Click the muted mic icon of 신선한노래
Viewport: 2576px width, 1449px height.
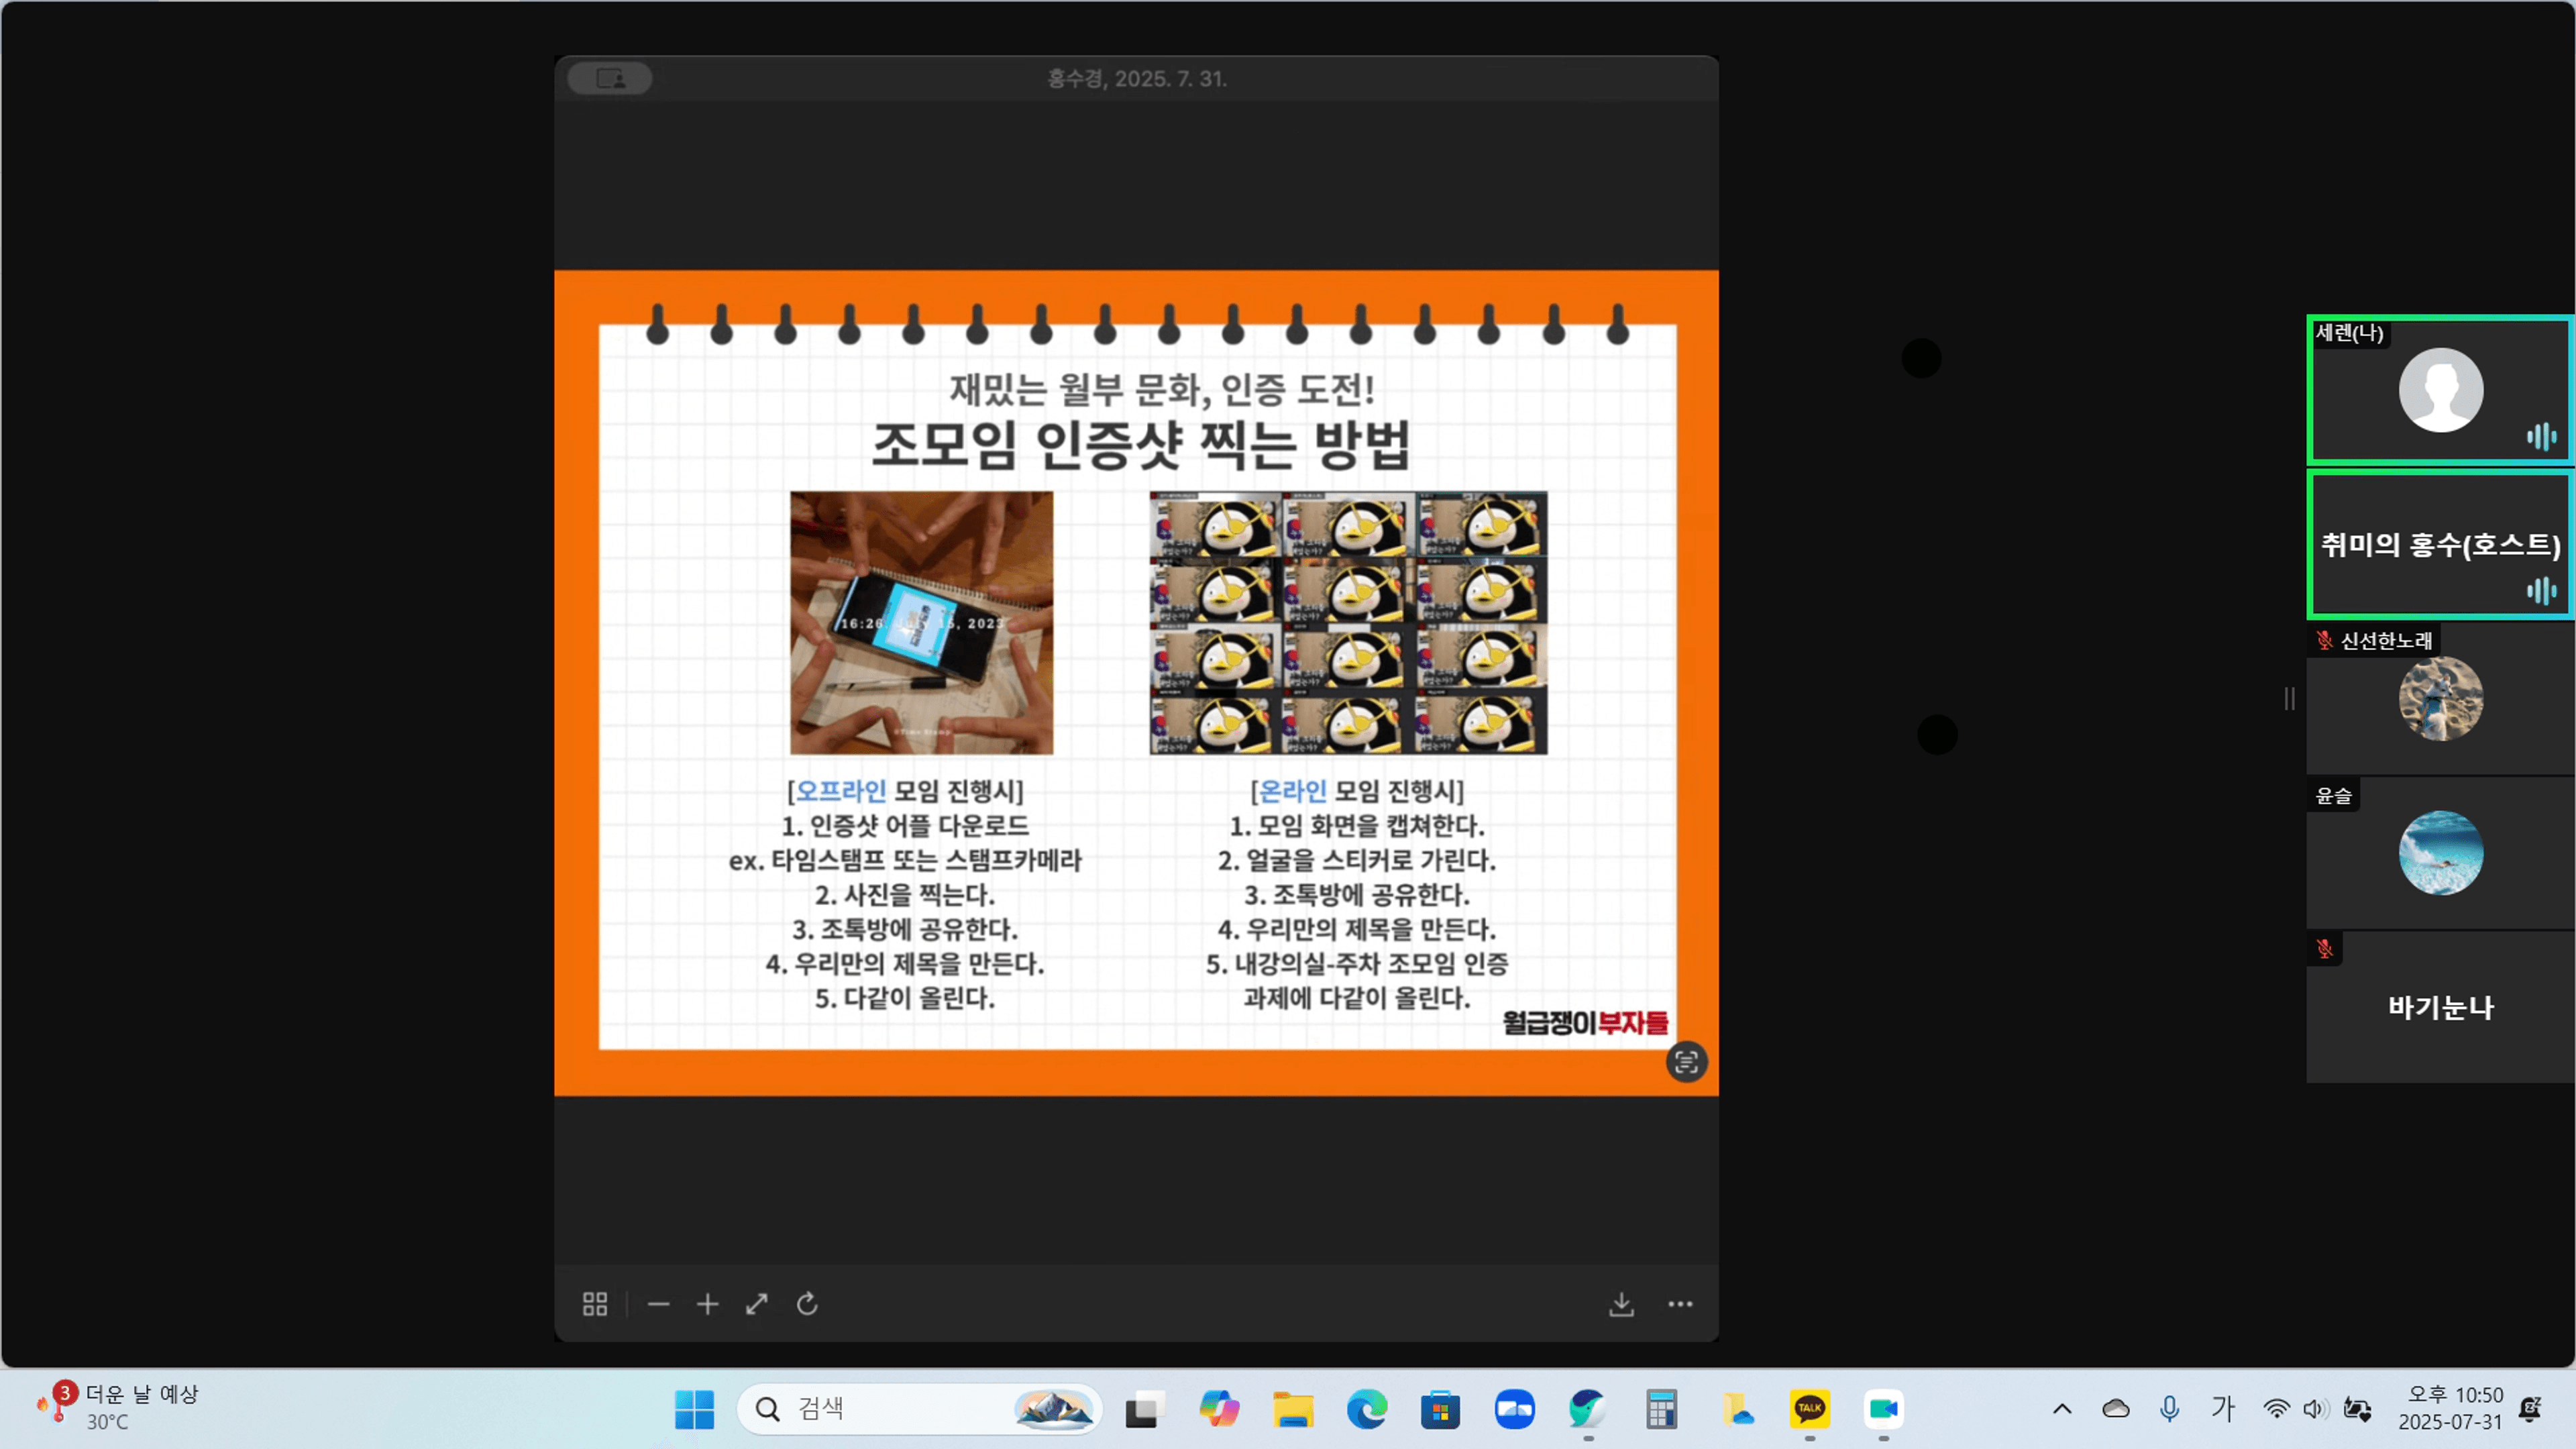(x=2324, y=640)
